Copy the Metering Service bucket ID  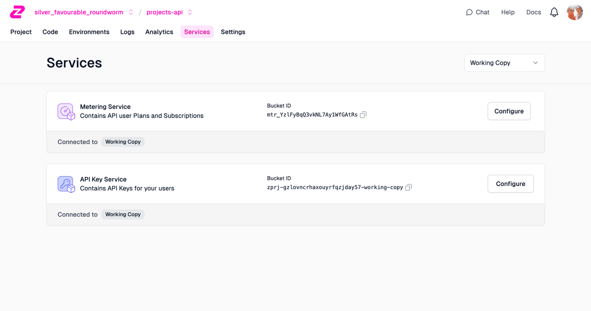pyautogui.click(x=363, y=115)
